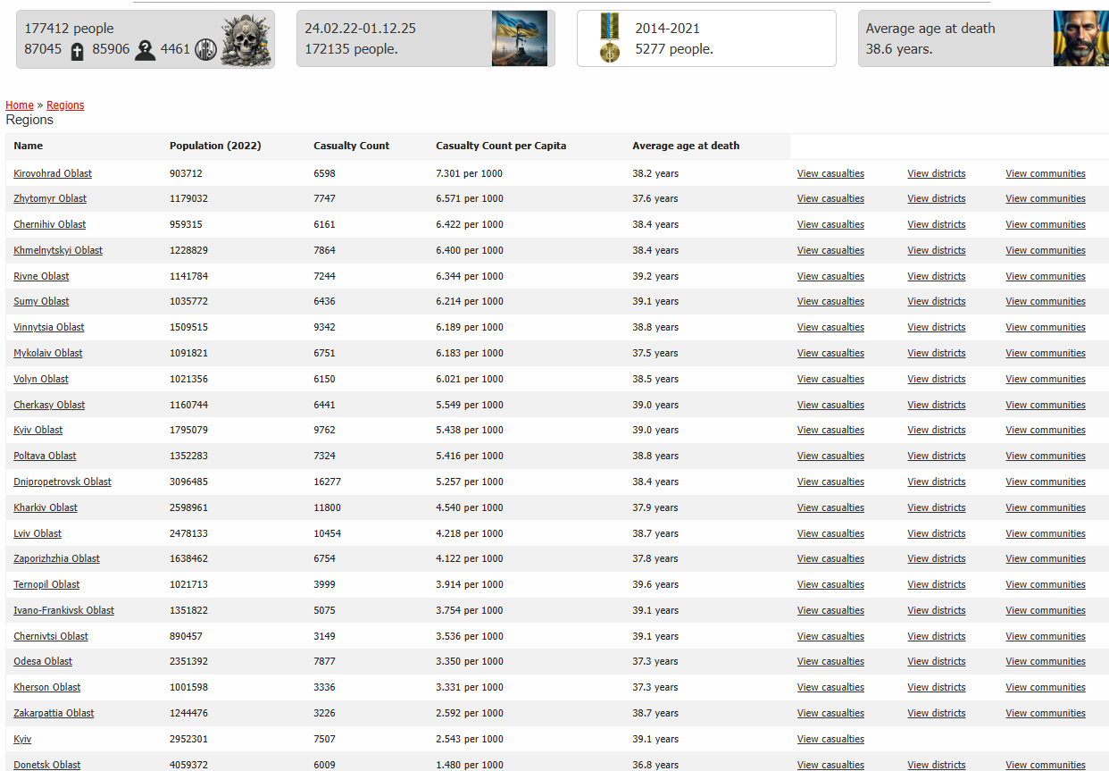Open the Dnipropetrovsk Oblast link
Viewport: 1109px width, 771px height.
(63, 482)
